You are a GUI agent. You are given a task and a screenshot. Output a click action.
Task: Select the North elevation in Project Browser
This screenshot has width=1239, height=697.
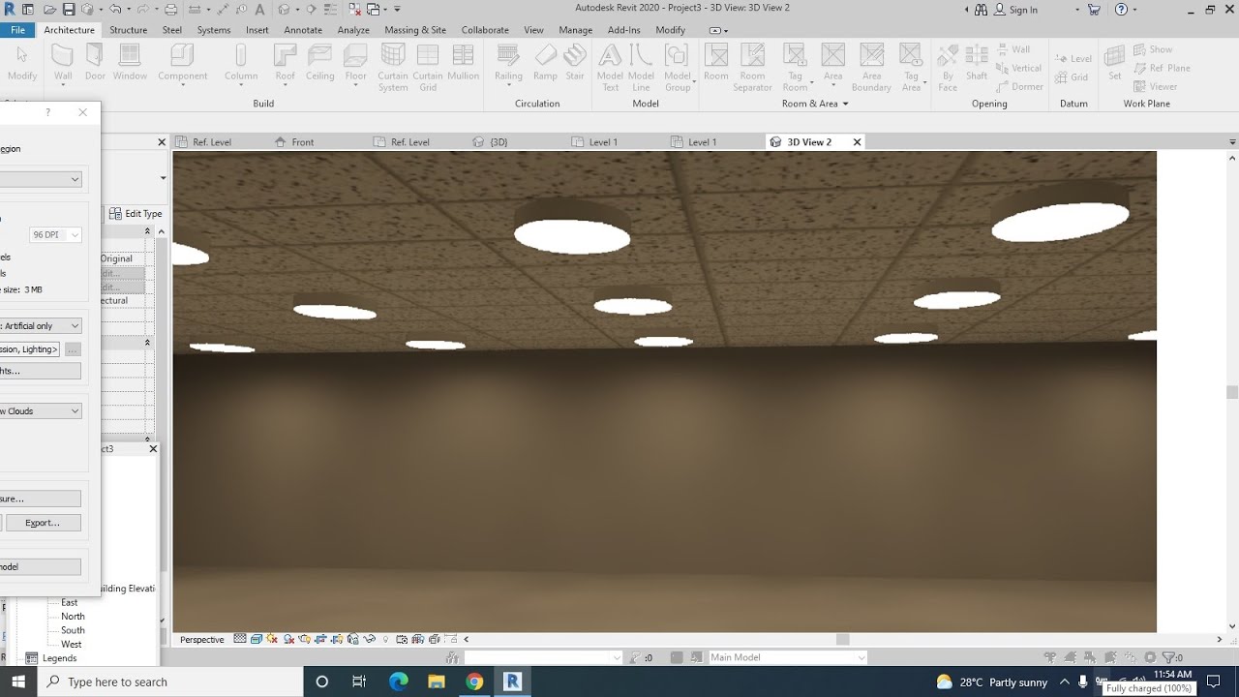(73, 617)
